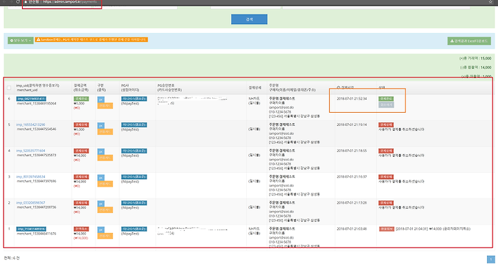
Task: Click the green status badge at 21:52:34 row
Action: click(386, 99)
